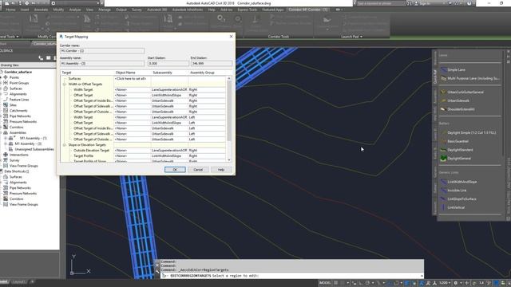Collapse the Slope or Elevation Targets group
The image size is (511, 287).
pos(64,145)
